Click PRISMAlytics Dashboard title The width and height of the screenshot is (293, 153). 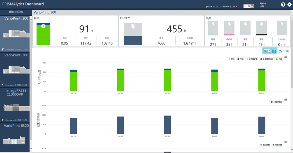pyautogui.click(x=23, y=4)
